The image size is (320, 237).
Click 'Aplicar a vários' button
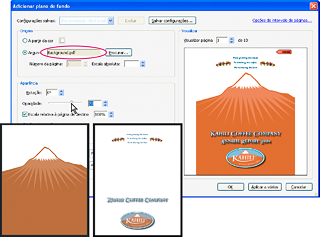tap(265, 187)
